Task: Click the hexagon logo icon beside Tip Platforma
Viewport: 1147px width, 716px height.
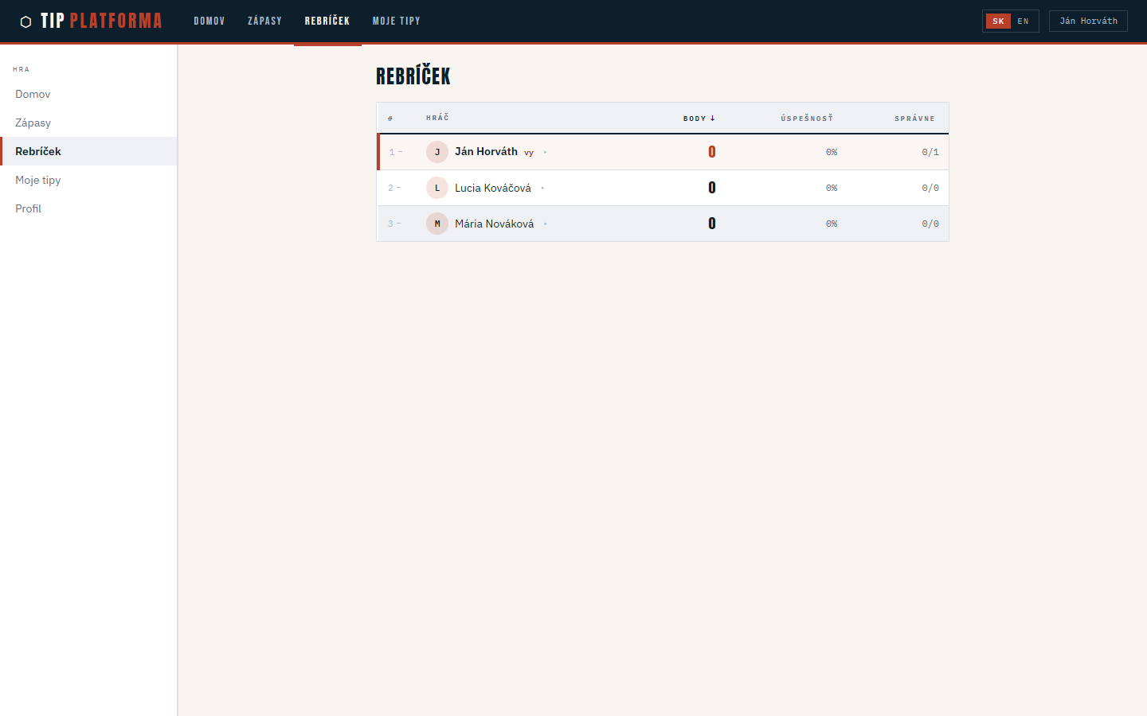Action: (x=25, y=21)
